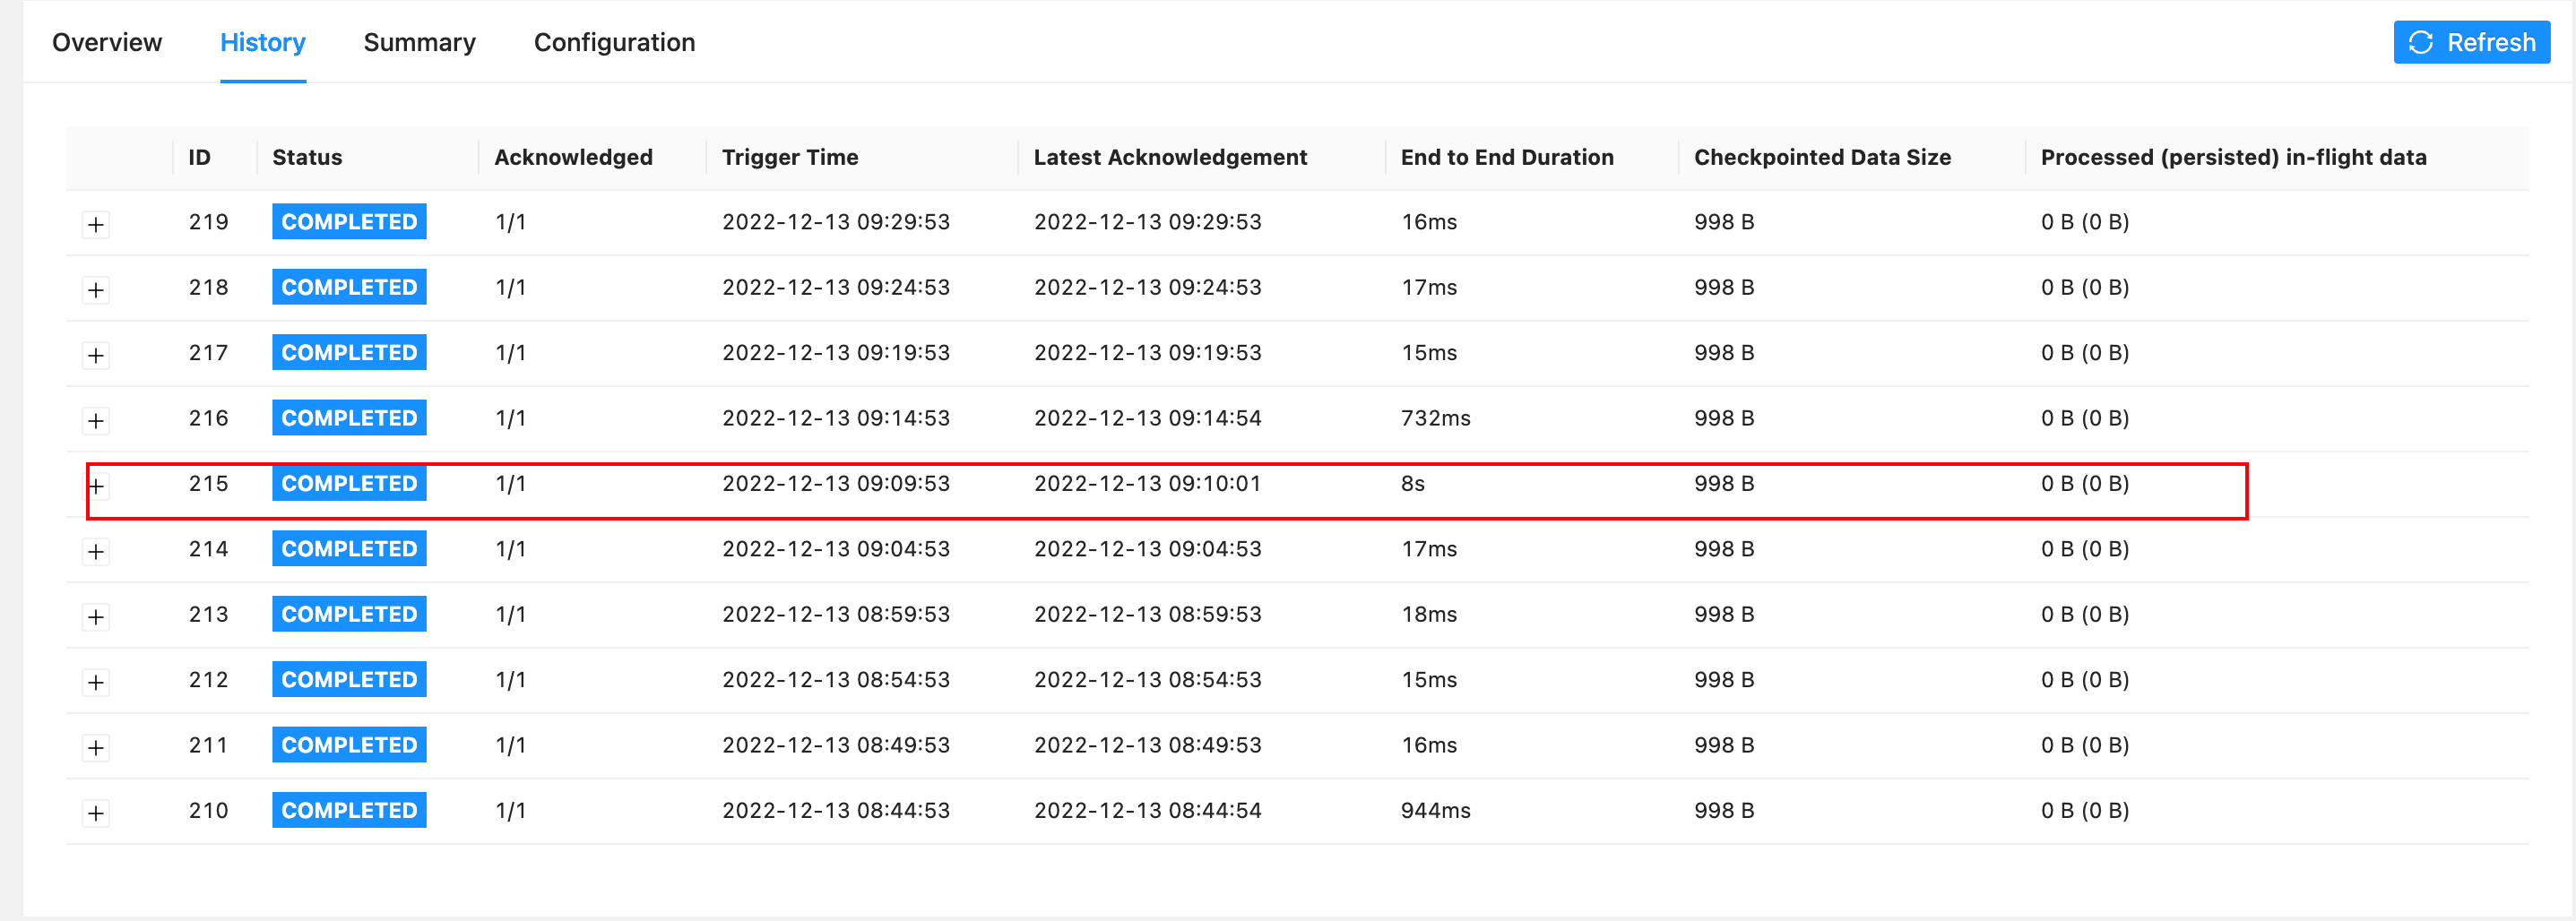Expand row for checkpoint 219

pos(96,224)
